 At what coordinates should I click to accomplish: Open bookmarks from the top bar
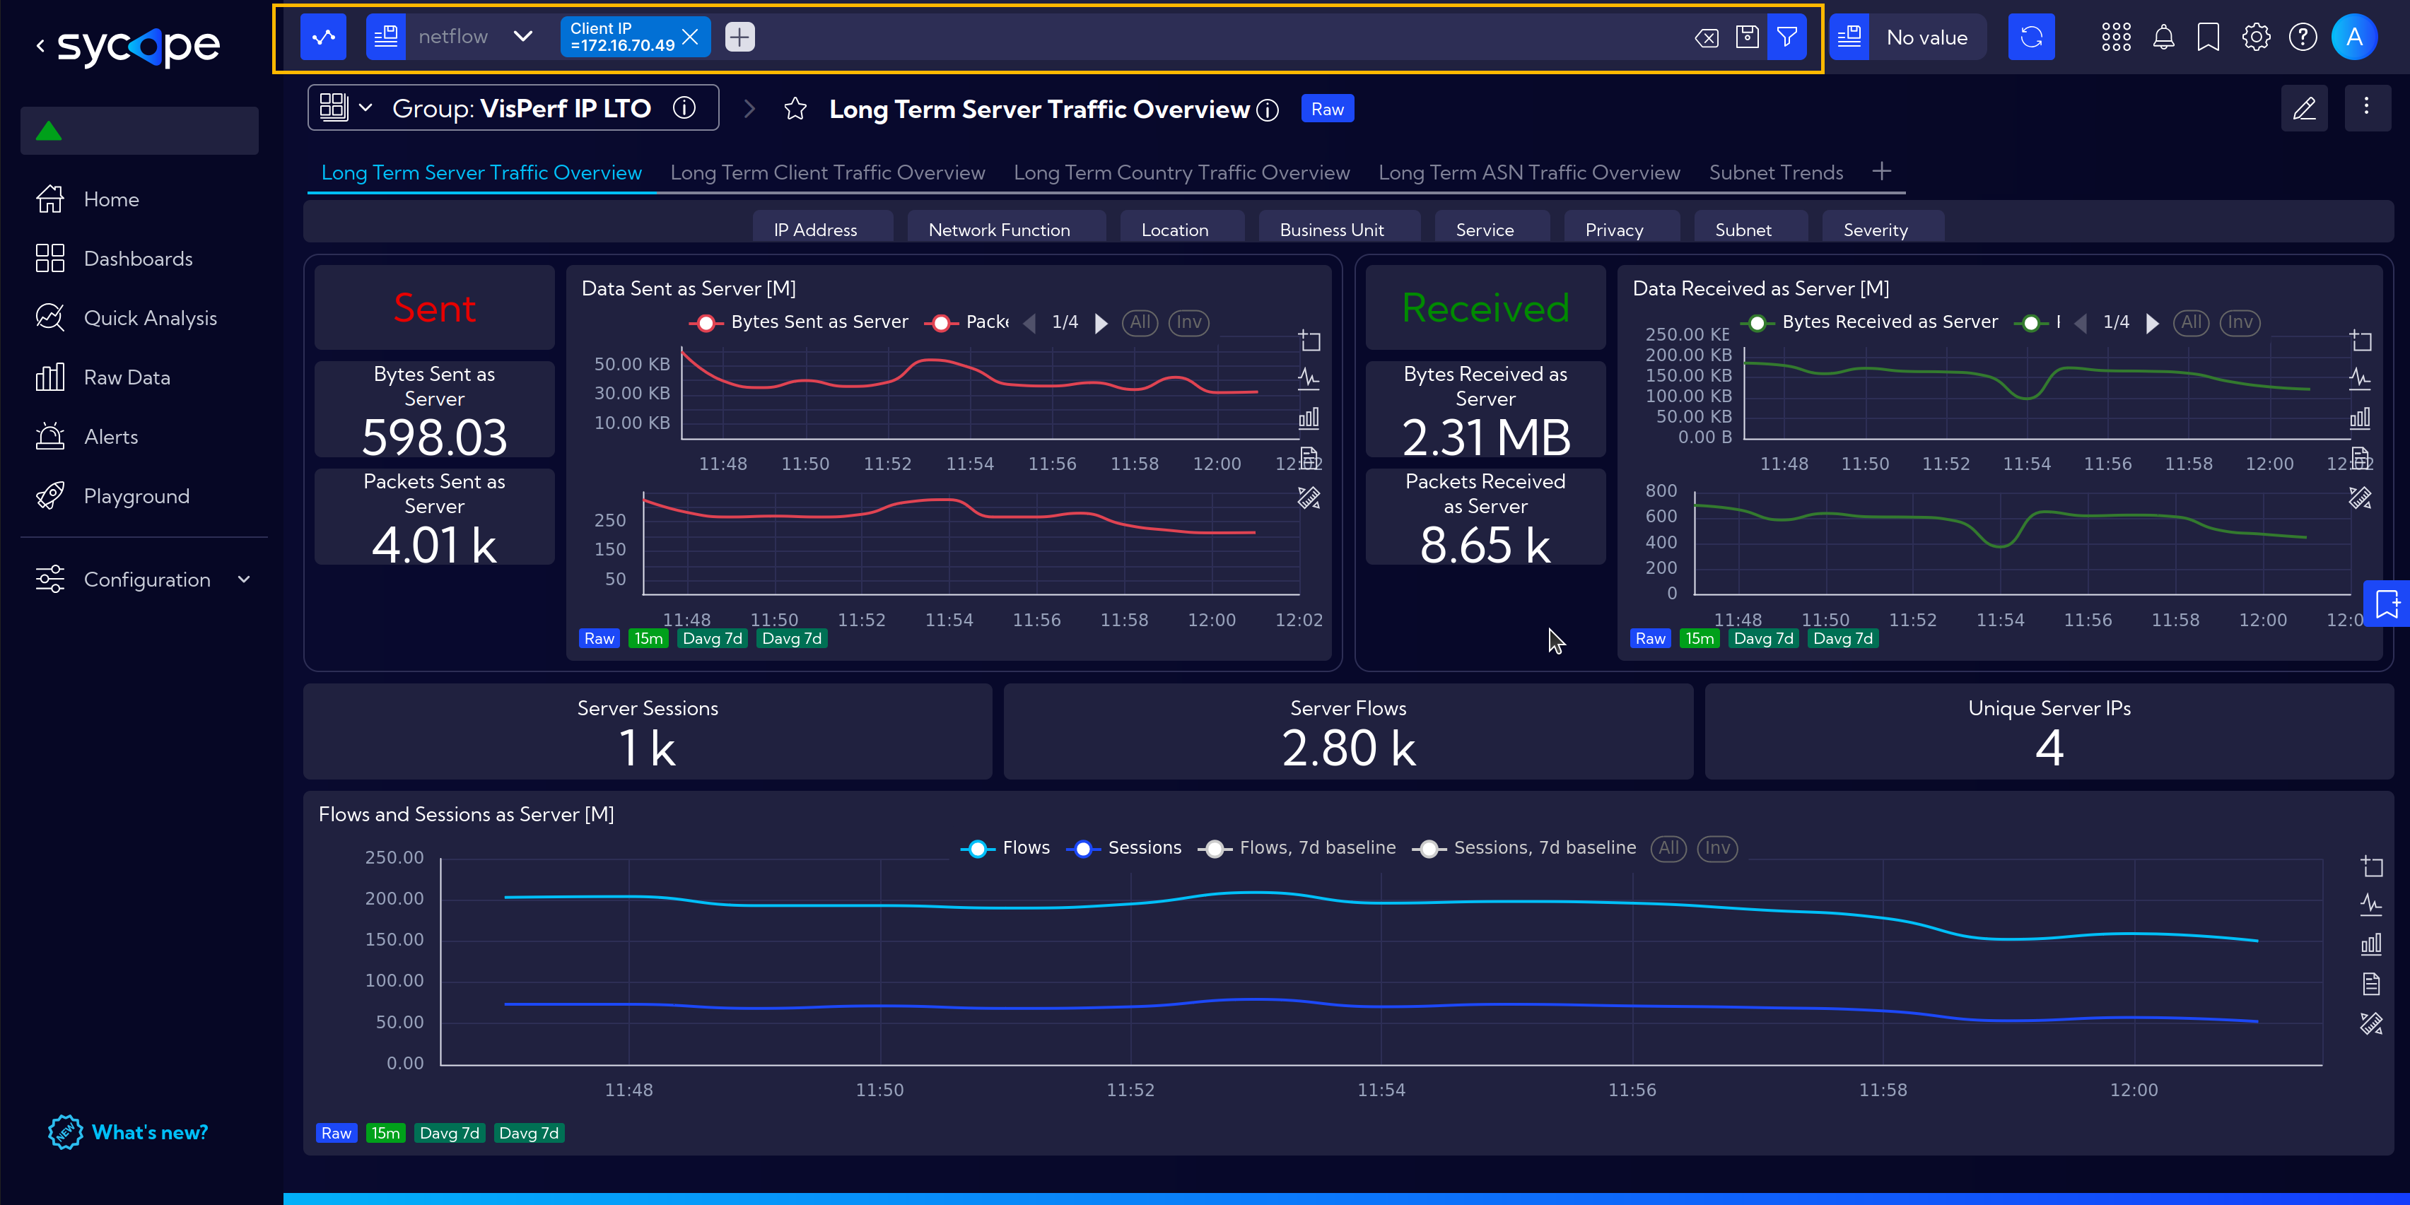(x=2208, y=37)
